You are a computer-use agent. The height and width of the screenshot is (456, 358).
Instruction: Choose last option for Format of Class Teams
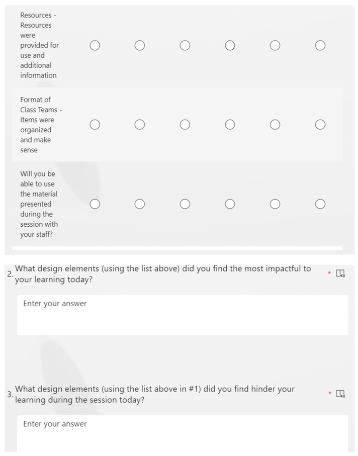[x=320, y=125]
